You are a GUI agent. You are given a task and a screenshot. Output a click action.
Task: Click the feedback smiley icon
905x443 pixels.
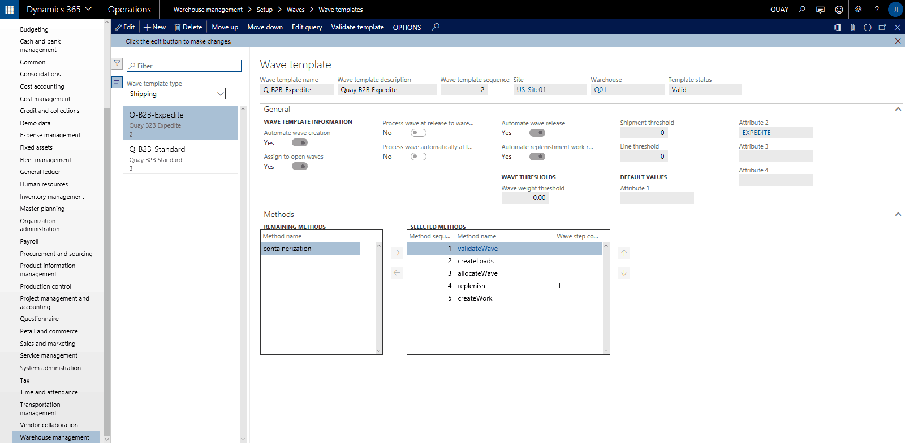pos(839,10)
